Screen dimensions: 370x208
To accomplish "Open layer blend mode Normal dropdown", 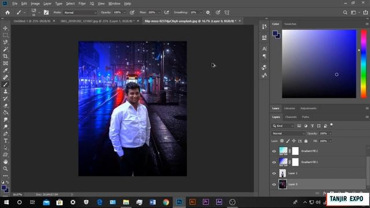I will pyautogui.click(x=288, y=133).
